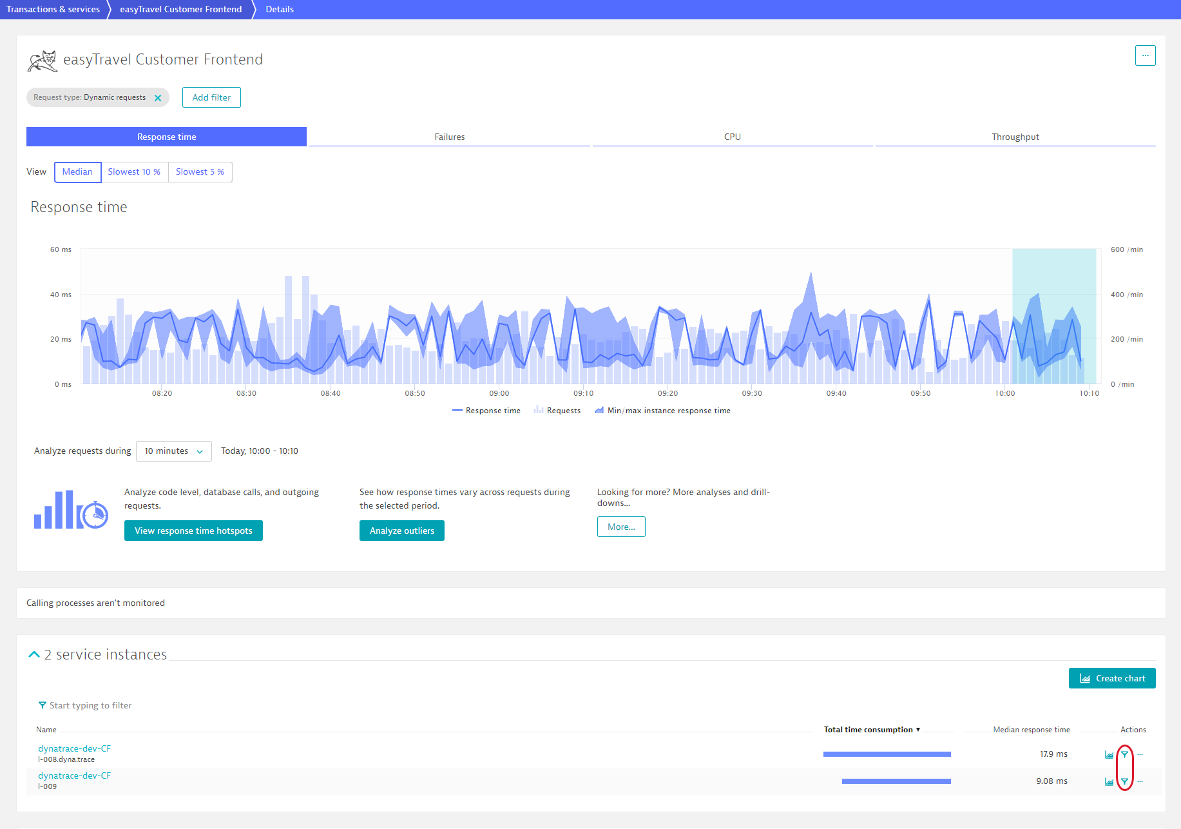This screenshot has width=1181, height=829.
Task: Click the 17.9 ms median value
Action: click(x=1053, y=754)
